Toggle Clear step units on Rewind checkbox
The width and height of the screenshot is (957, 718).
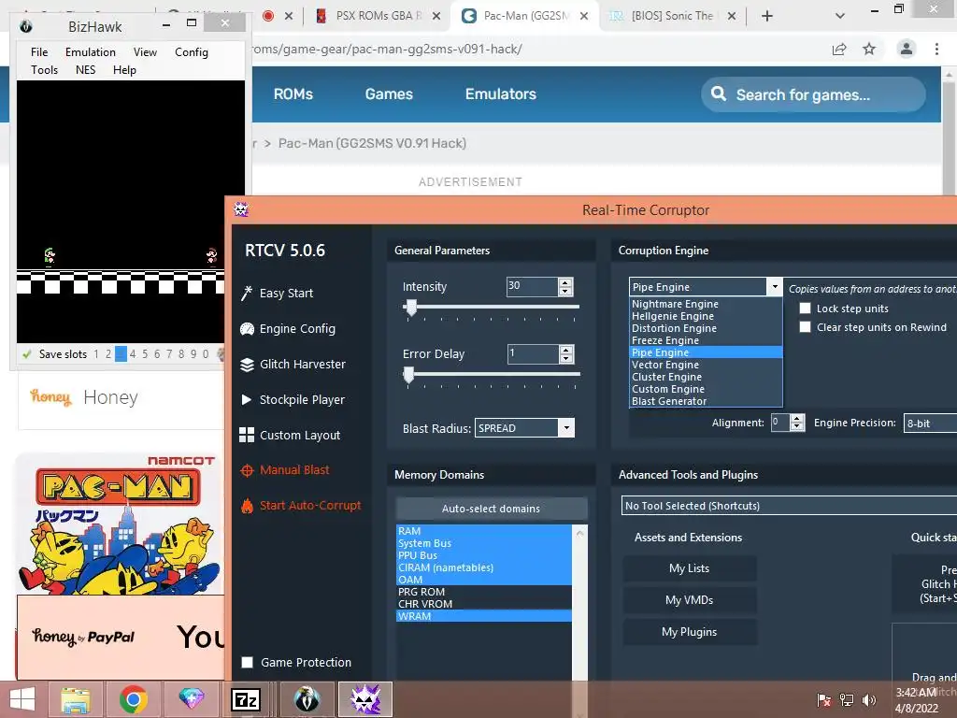tap(805, 327)
